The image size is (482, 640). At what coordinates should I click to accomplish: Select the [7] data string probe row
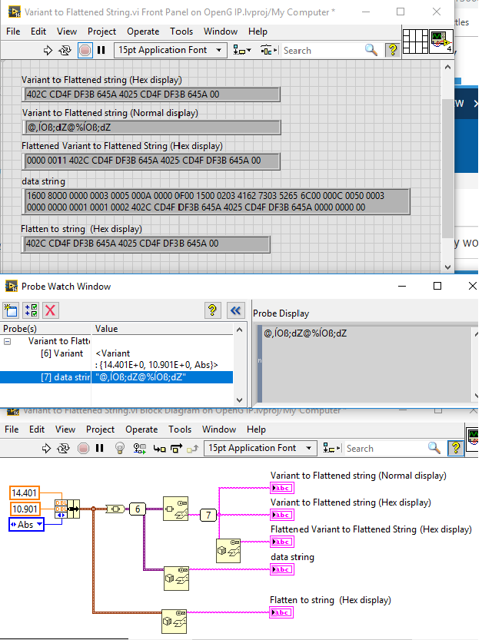click(x=116, y=377)
